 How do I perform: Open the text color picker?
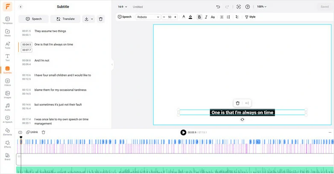coord(184,17)
